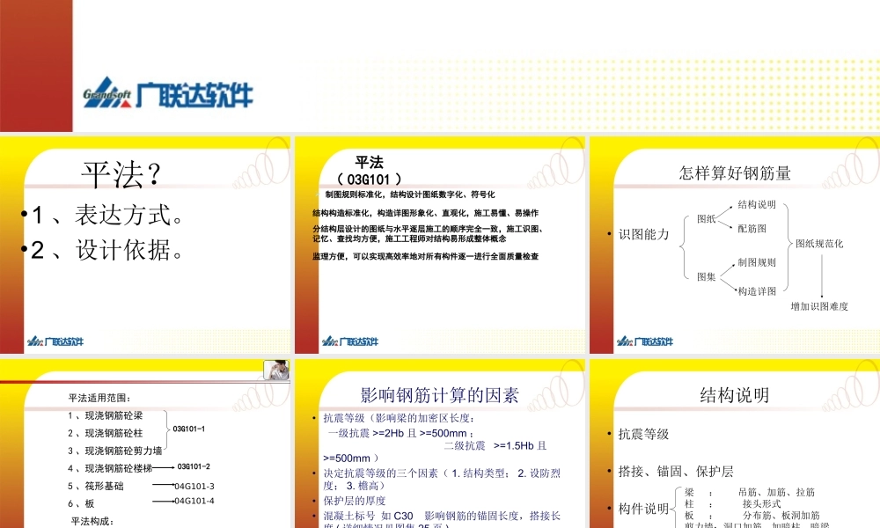The width and height of the screenshot is (880, 528).
Task: Open the 影响钢筋计算的因素 slide thumbnail
Action: pyautogui.click(x=440, y=444)
